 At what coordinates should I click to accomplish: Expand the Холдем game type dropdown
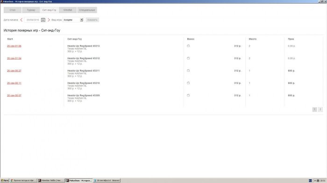(82, 20)
